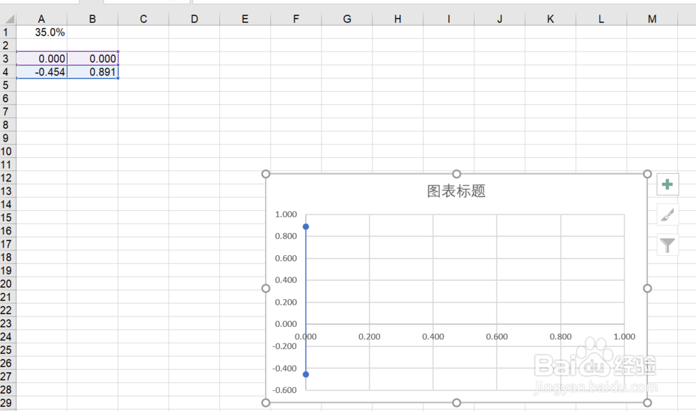Viewport: 696px width, 411px height.
Task: Select the chart title 图表标题
Action: pos(456,191)
